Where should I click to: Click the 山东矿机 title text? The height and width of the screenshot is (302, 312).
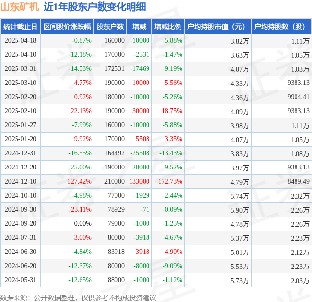[x=20, y=7]
